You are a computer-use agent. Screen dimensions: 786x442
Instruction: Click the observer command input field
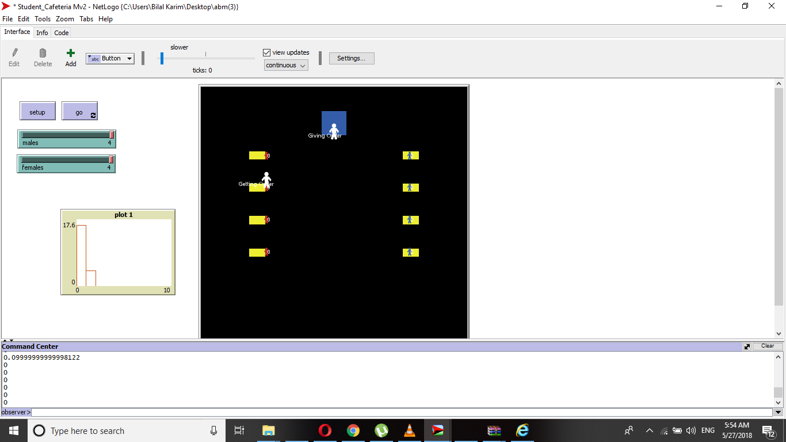(x=402, y=412)
